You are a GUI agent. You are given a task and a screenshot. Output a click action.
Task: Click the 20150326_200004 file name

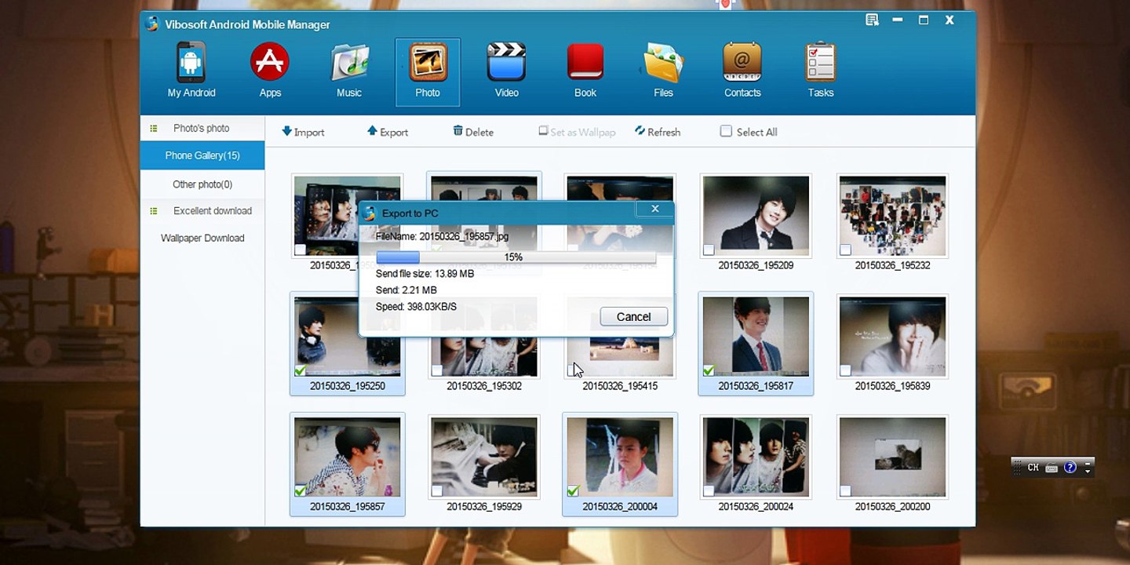(620, 507)
